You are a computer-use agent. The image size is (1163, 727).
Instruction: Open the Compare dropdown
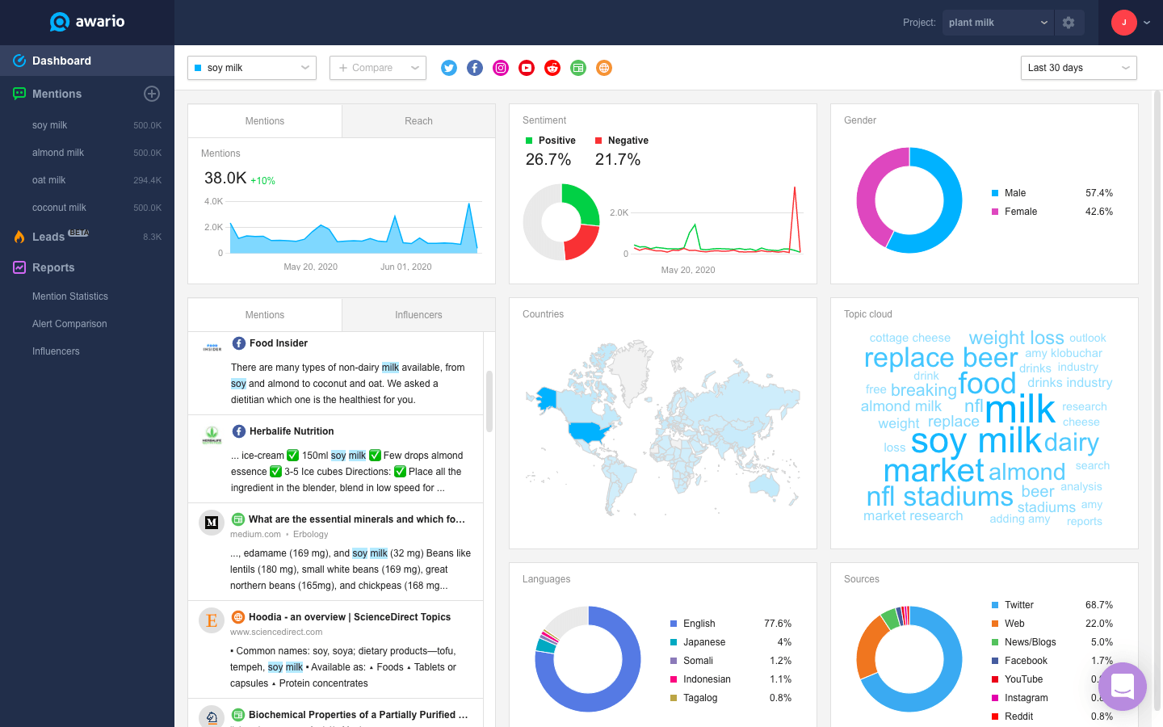pyautogui.click(x=378, y=68)
